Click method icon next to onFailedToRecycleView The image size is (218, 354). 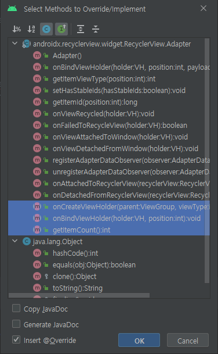tap(37, 126)
